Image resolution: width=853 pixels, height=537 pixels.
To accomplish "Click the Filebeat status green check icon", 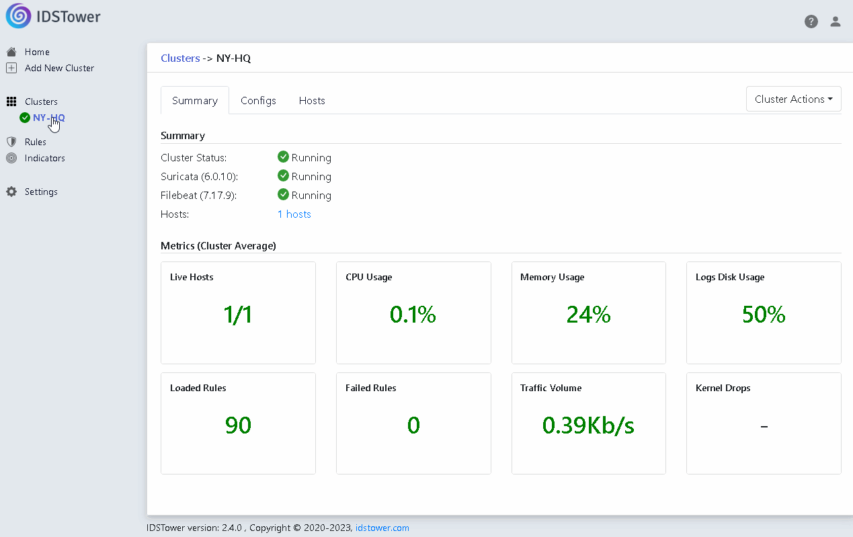I will pos(283,195).
